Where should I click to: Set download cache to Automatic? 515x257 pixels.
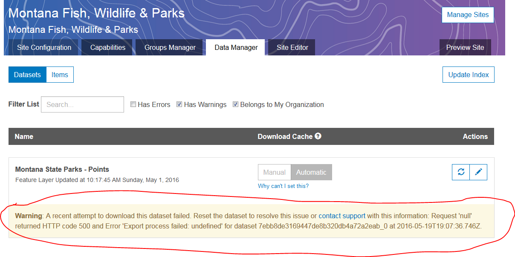click(x=311, y=172)
